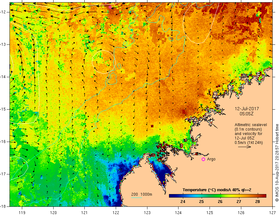Click the magenta Argo float marker on the map
The width and height of the screenshot is (279, 216).
click(x=110, y=7)
